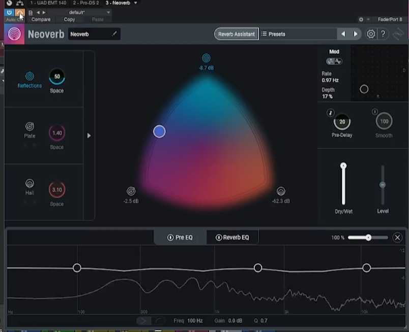The height and width of the screenshot is (332, 409).
Task: Click the blue blend pad puck
Action: 159,131
